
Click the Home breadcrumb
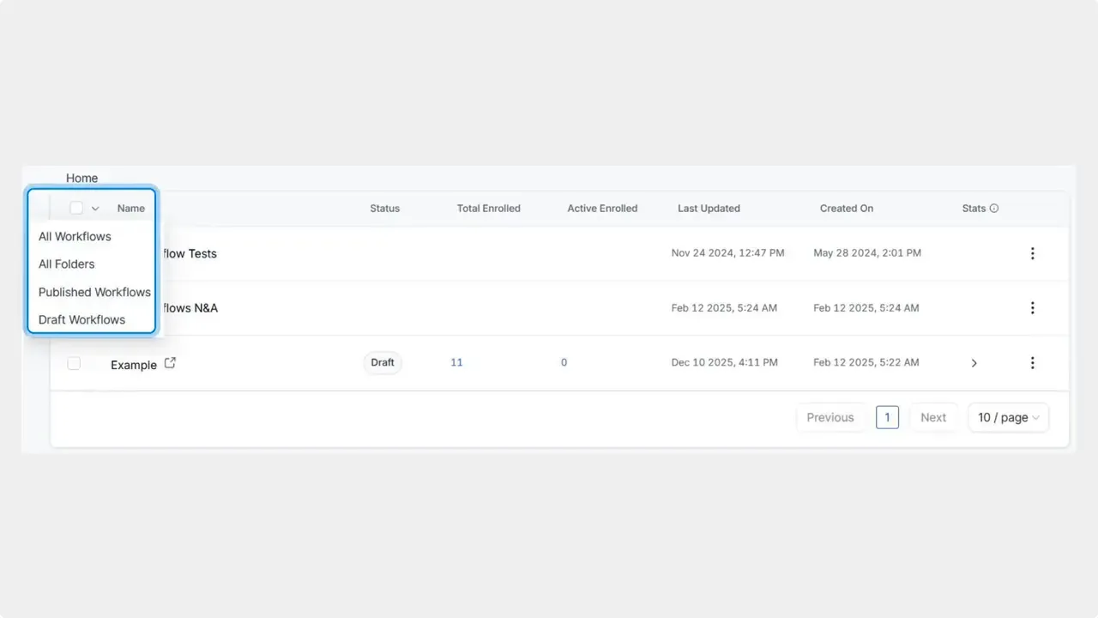[81, 178]
